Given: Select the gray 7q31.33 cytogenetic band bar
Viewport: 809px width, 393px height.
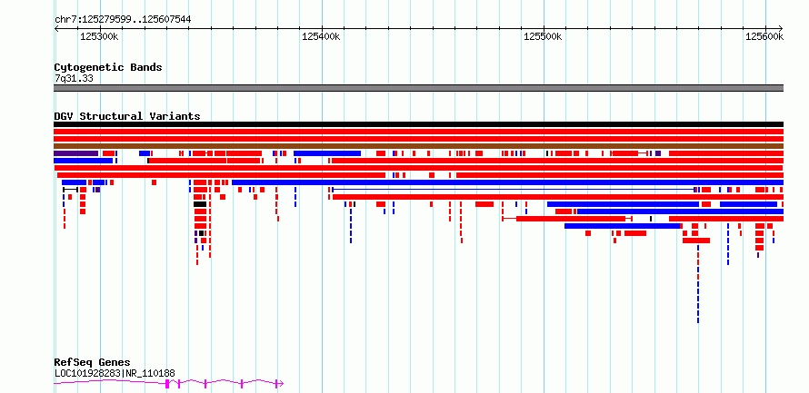Looking at the screenshot, I should point(418,88).
